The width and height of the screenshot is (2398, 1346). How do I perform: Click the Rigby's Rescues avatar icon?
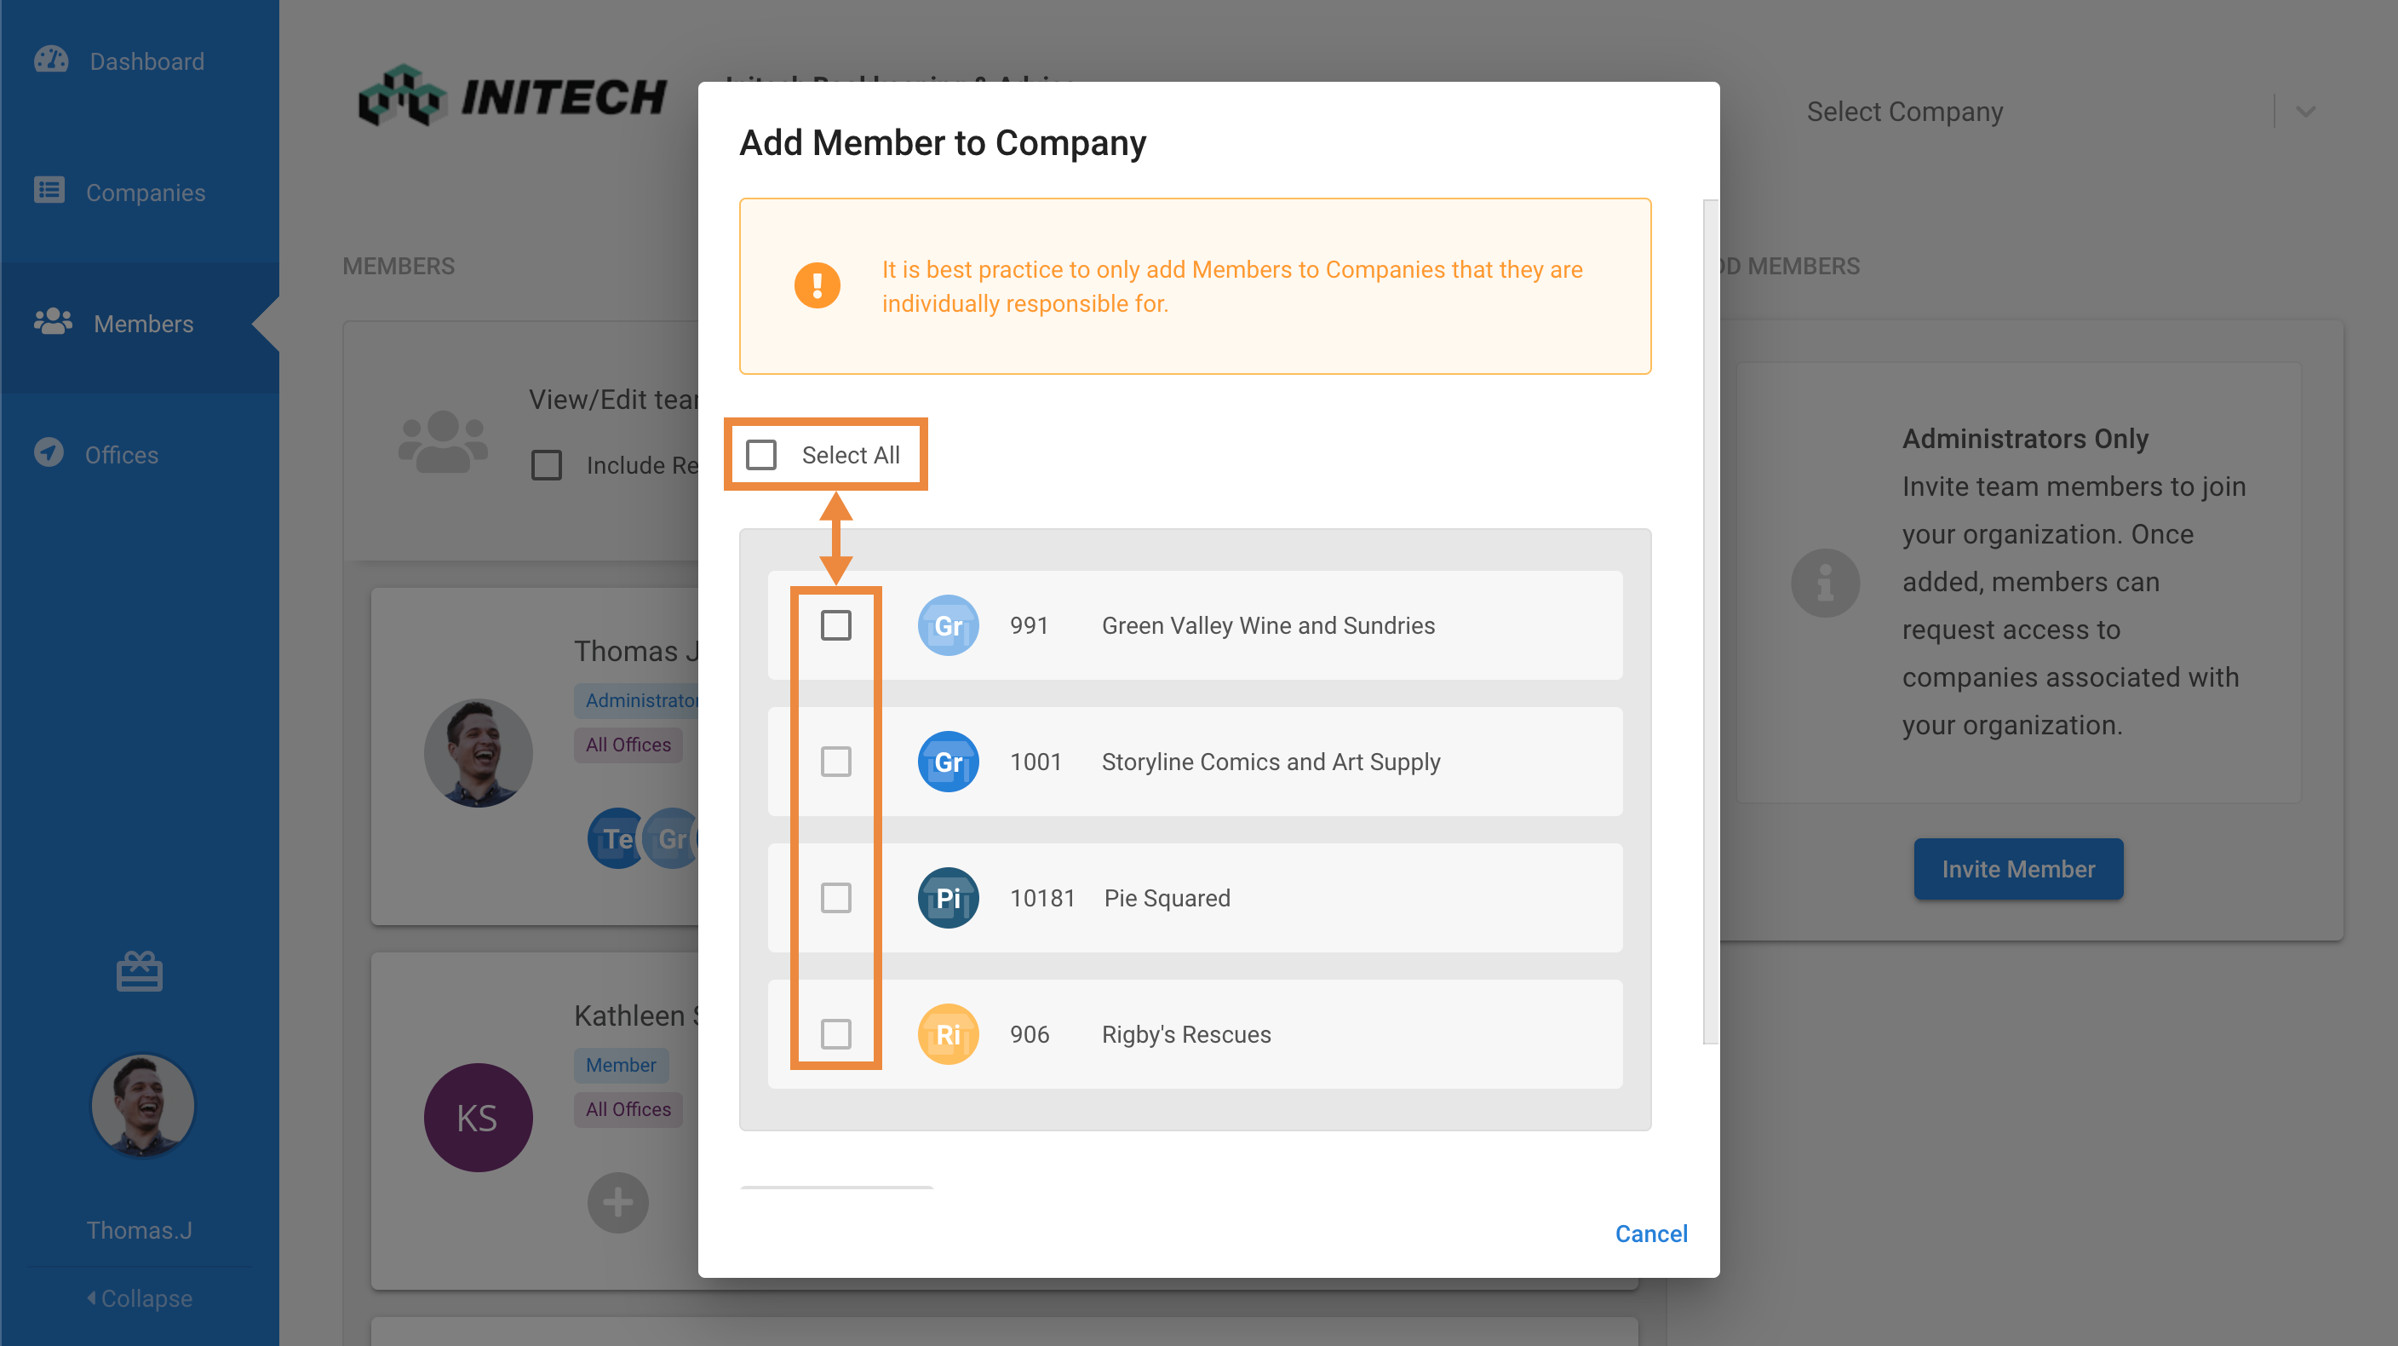(x=948, y=1034)
